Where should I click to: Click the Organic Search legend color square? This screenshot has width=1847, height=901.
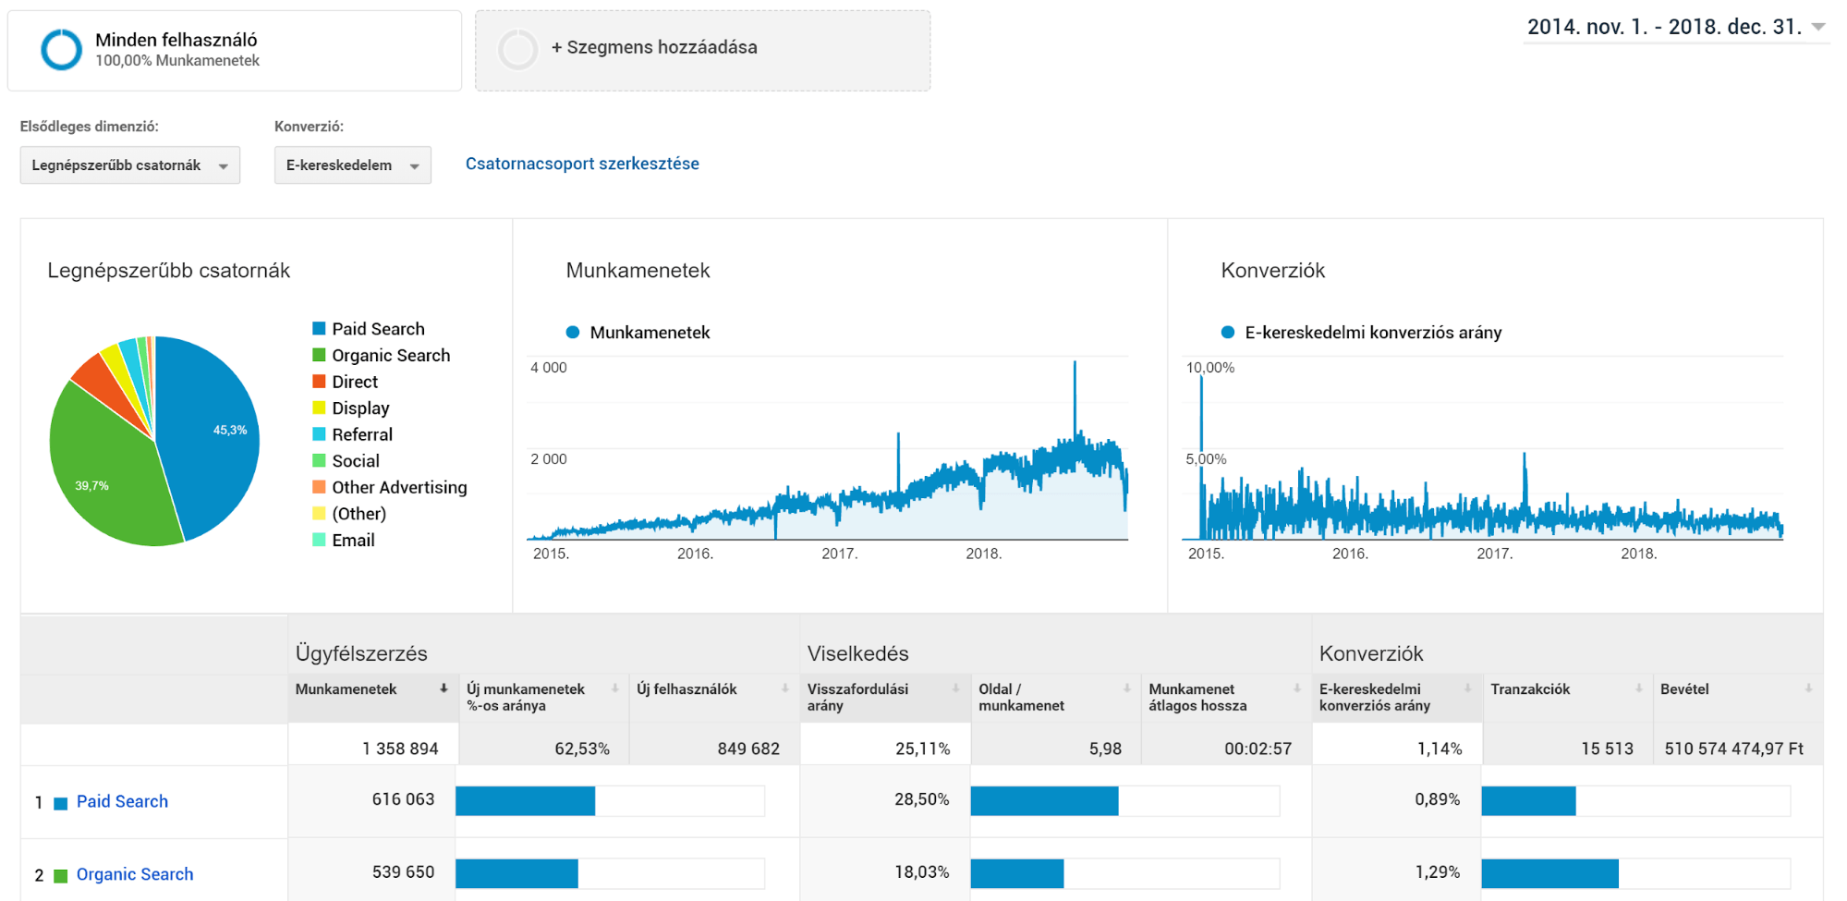tap(319, 355)
